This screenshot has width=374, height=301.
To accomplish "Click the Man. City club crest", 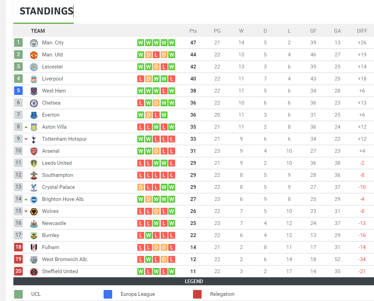I will [34, 43].
